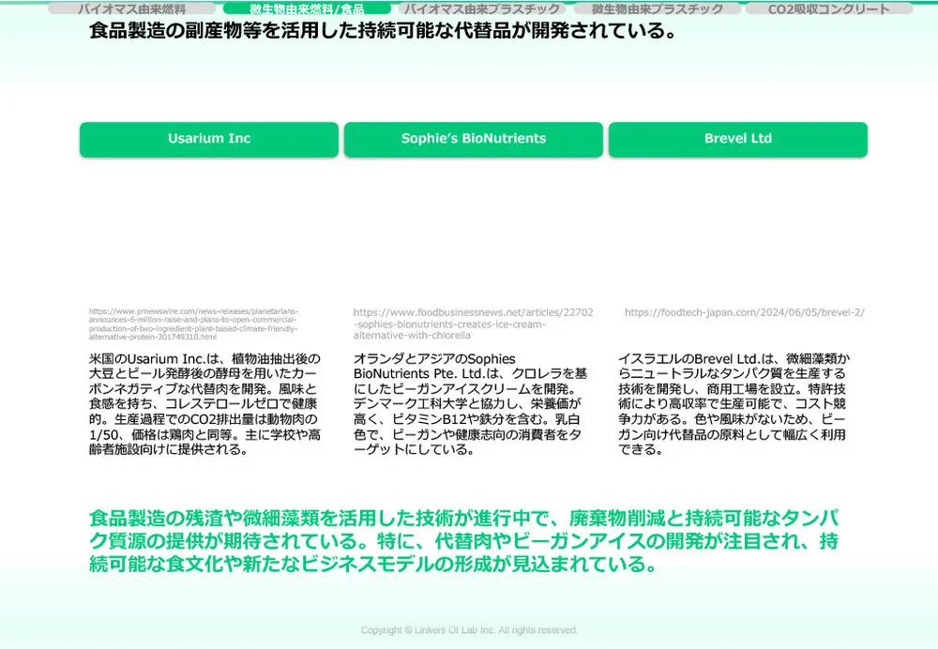Click the 米国のUsarium Inc. description paragraph
The width and height of the screenshot is (938, 649).
point(204,403)
